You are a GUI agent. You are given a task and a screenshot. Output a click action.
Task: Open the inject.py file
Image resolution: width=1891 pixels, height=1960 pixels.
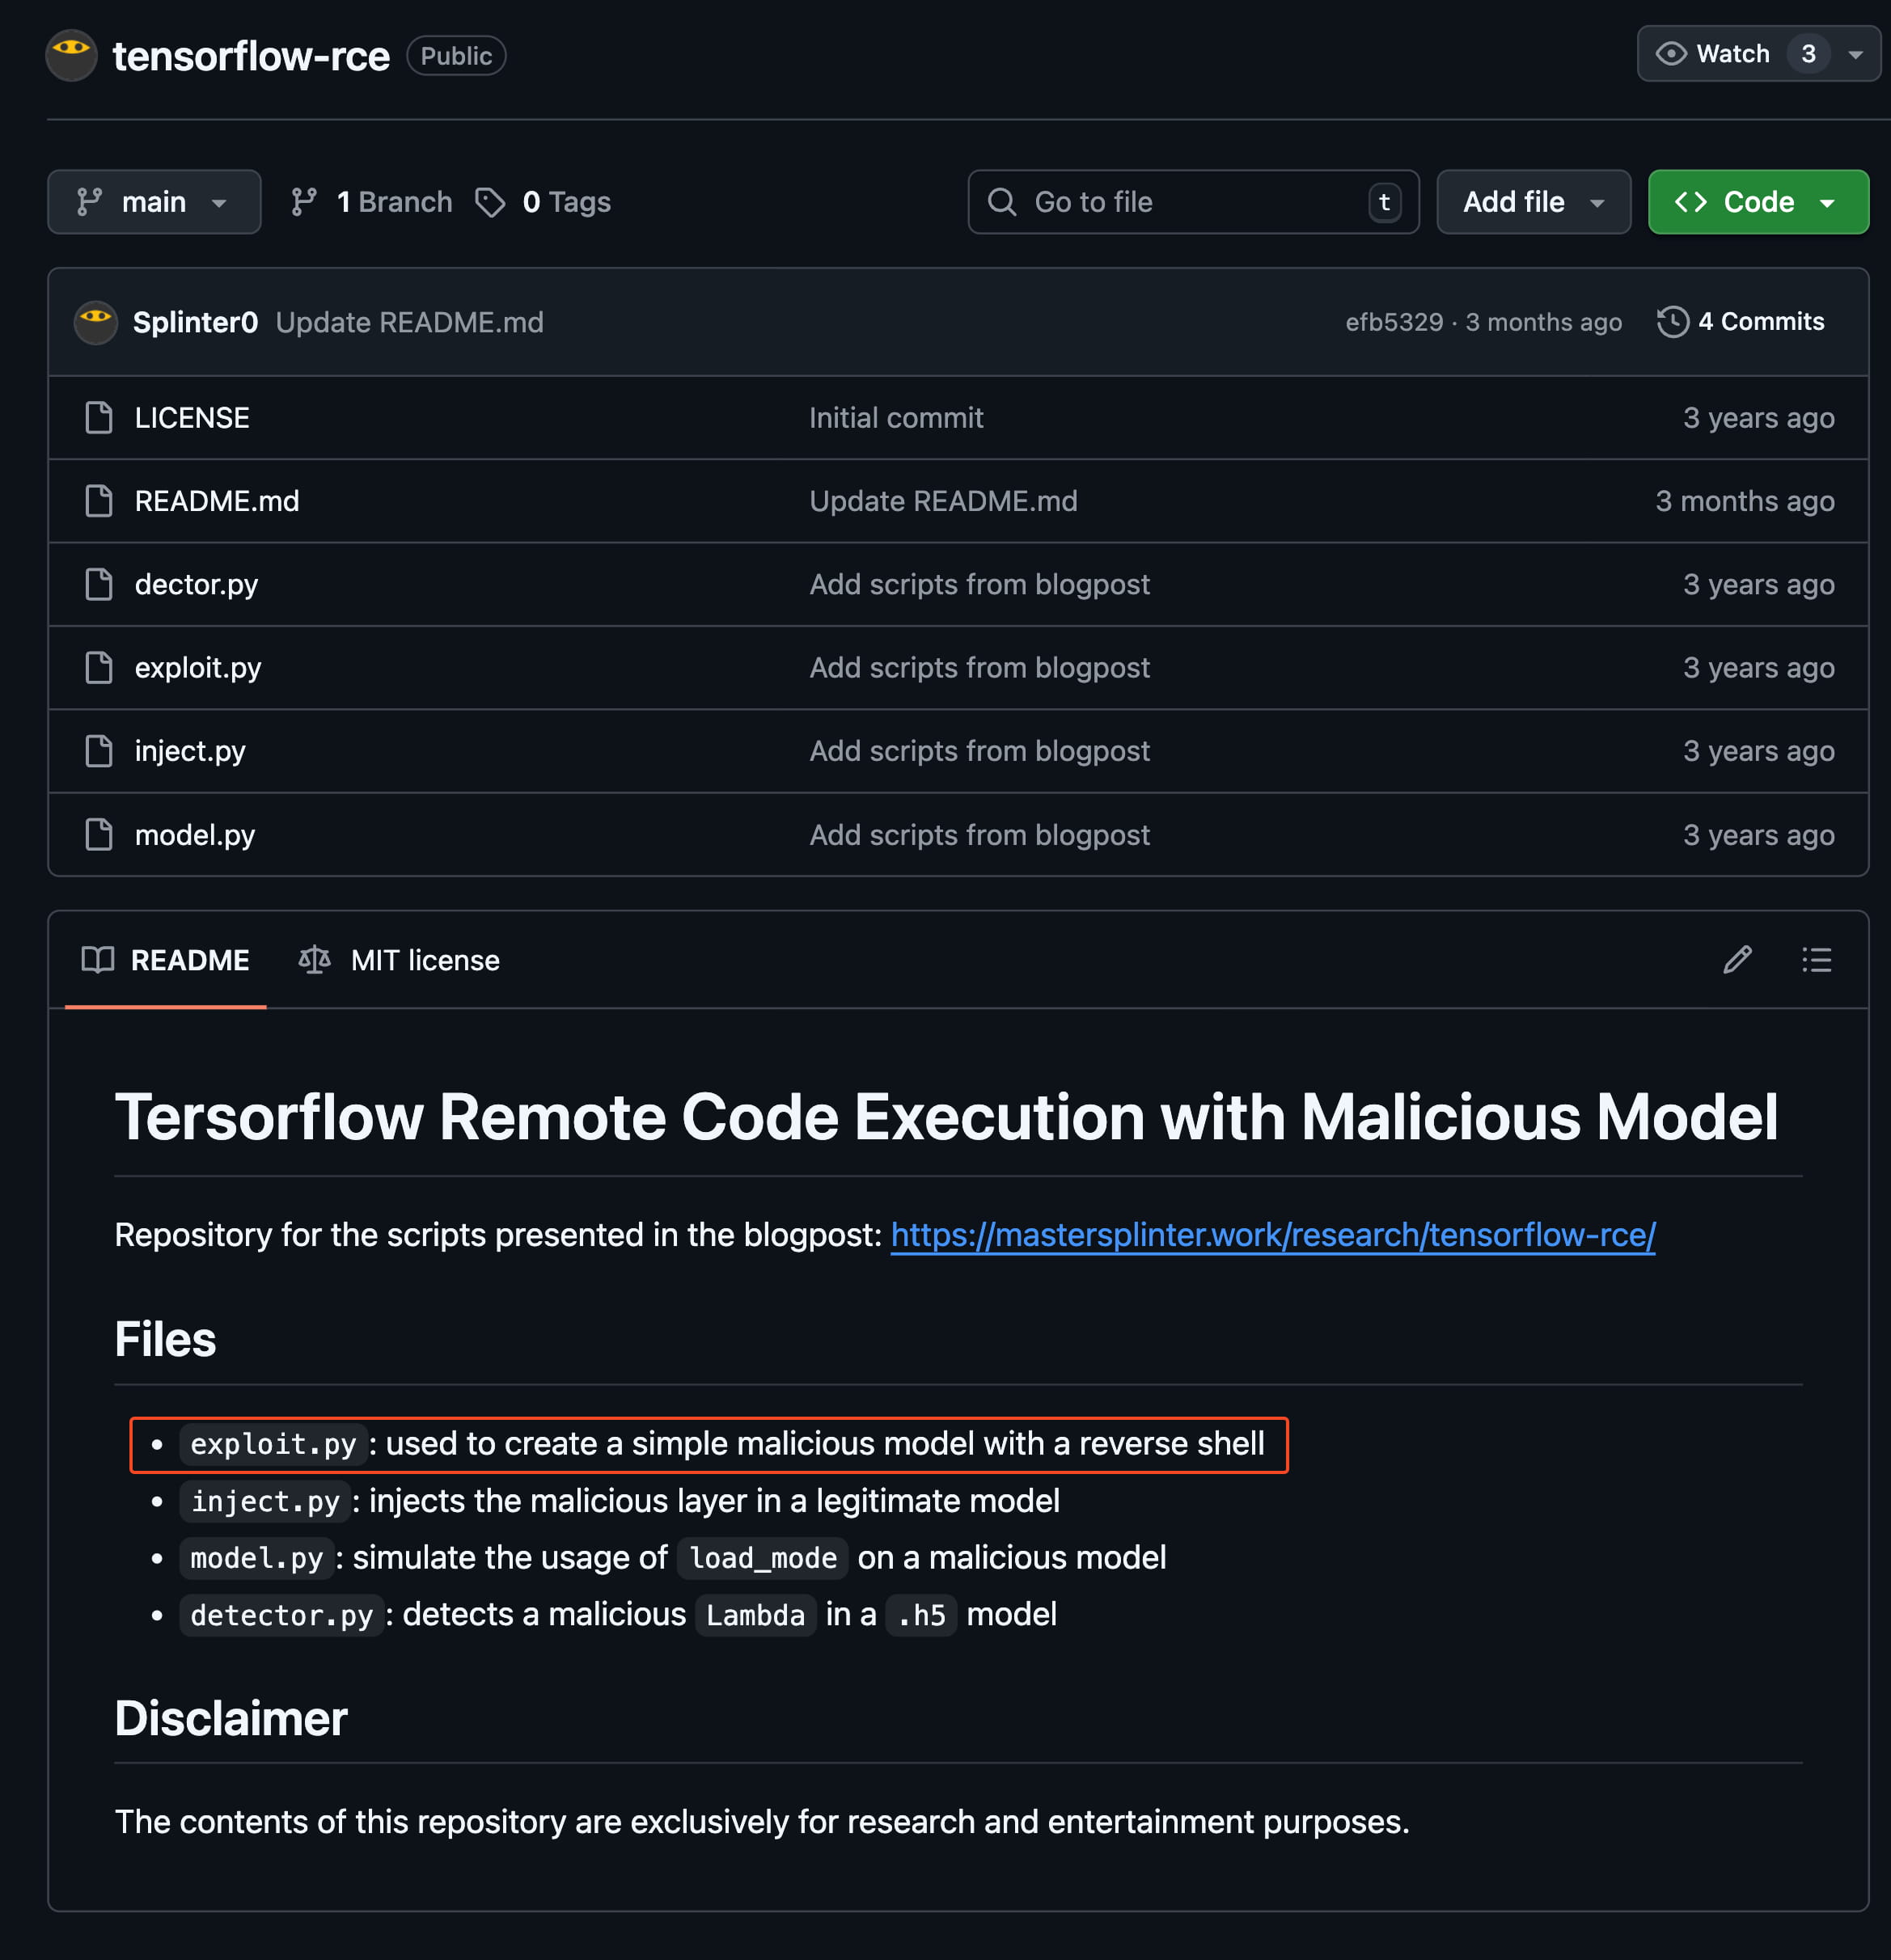coord(190,751)
